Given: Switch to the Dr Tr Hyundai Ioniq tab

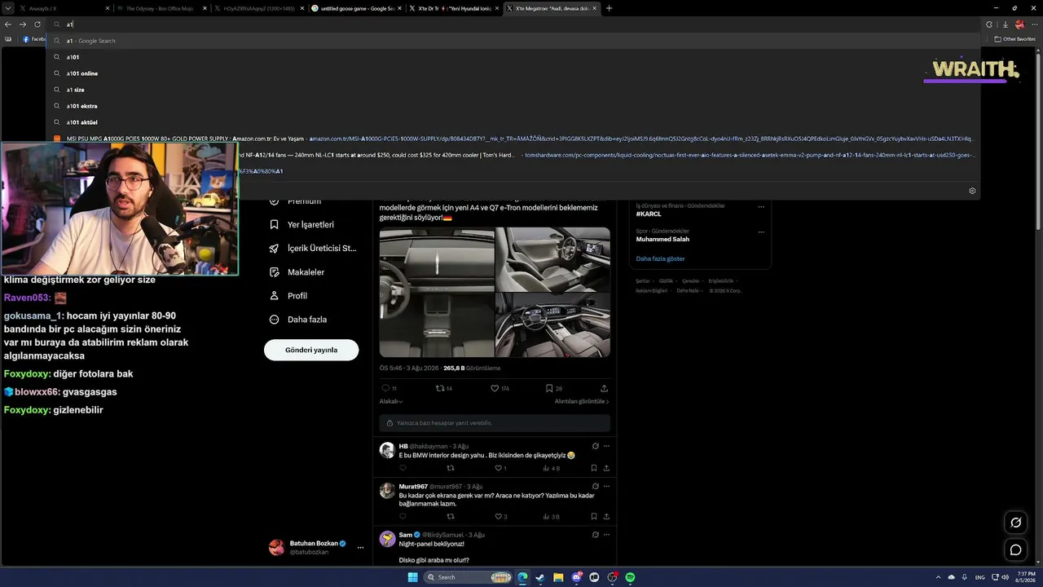Looking at the screenshot, I should click(x=453, y=8).
